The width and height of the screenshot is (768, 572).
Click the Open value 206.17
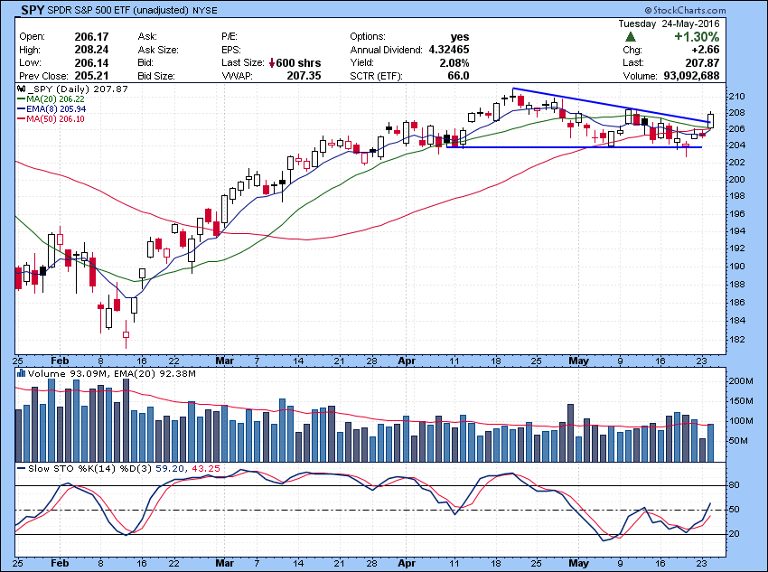tap(91, 37)
